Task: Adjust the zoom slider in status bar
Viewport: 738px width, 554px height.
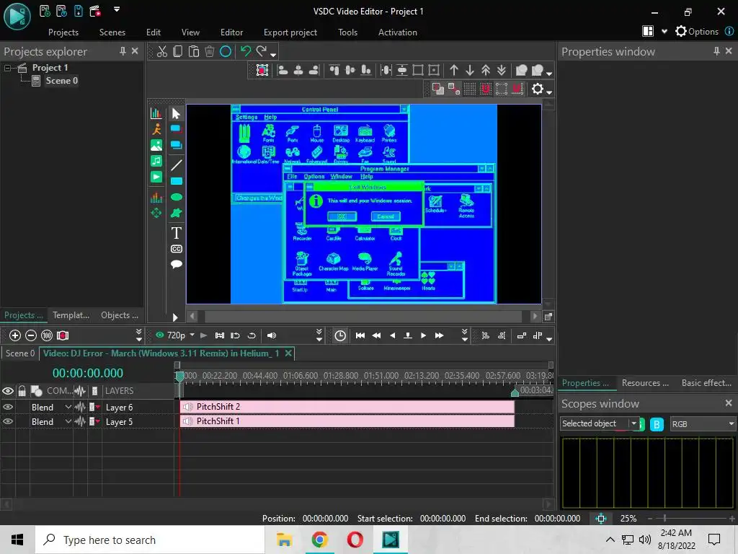Action: pyautogui.click(x=664, y=518)
